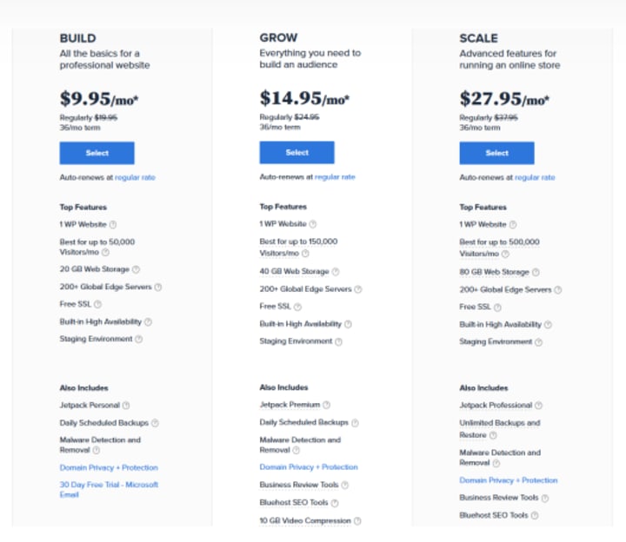The width and height of the screenshot is (626, 542).
Task: Click info icon next to 80 GB Web Storage
Action: tap(536, 273)
